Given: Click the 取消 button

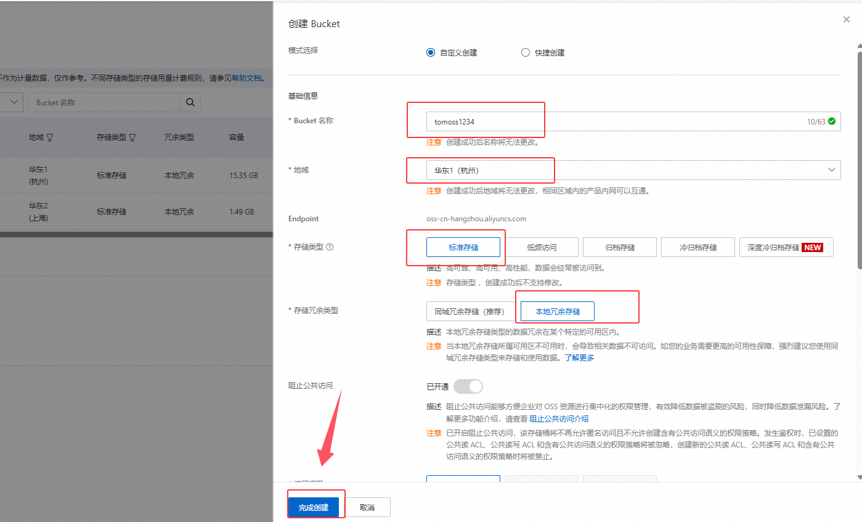Looking at the screenshot, I should point(367,507).
